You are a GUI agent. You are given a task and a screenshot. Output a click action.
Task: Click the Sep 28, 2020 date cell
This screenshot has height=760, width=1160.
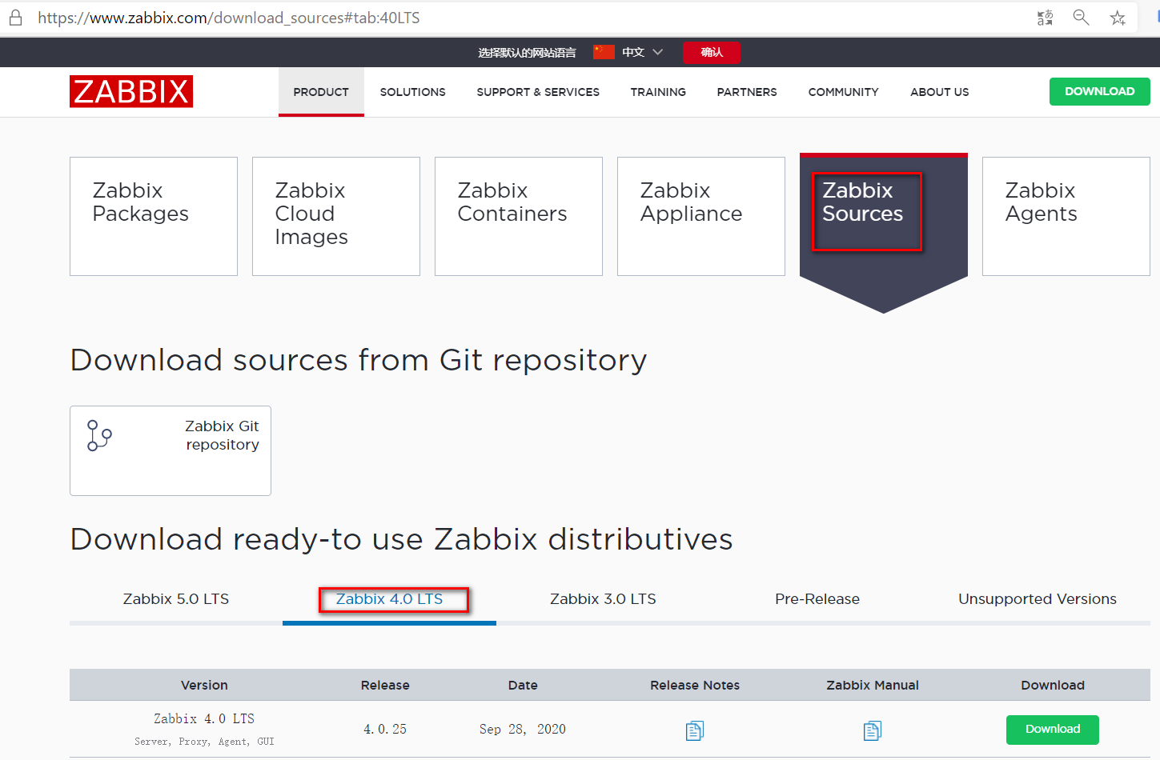(x=523, y=730)
